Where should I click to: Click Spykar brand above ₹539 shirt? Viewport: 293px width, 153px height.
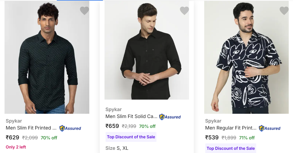pyautogui.click(x=213, y=121)
